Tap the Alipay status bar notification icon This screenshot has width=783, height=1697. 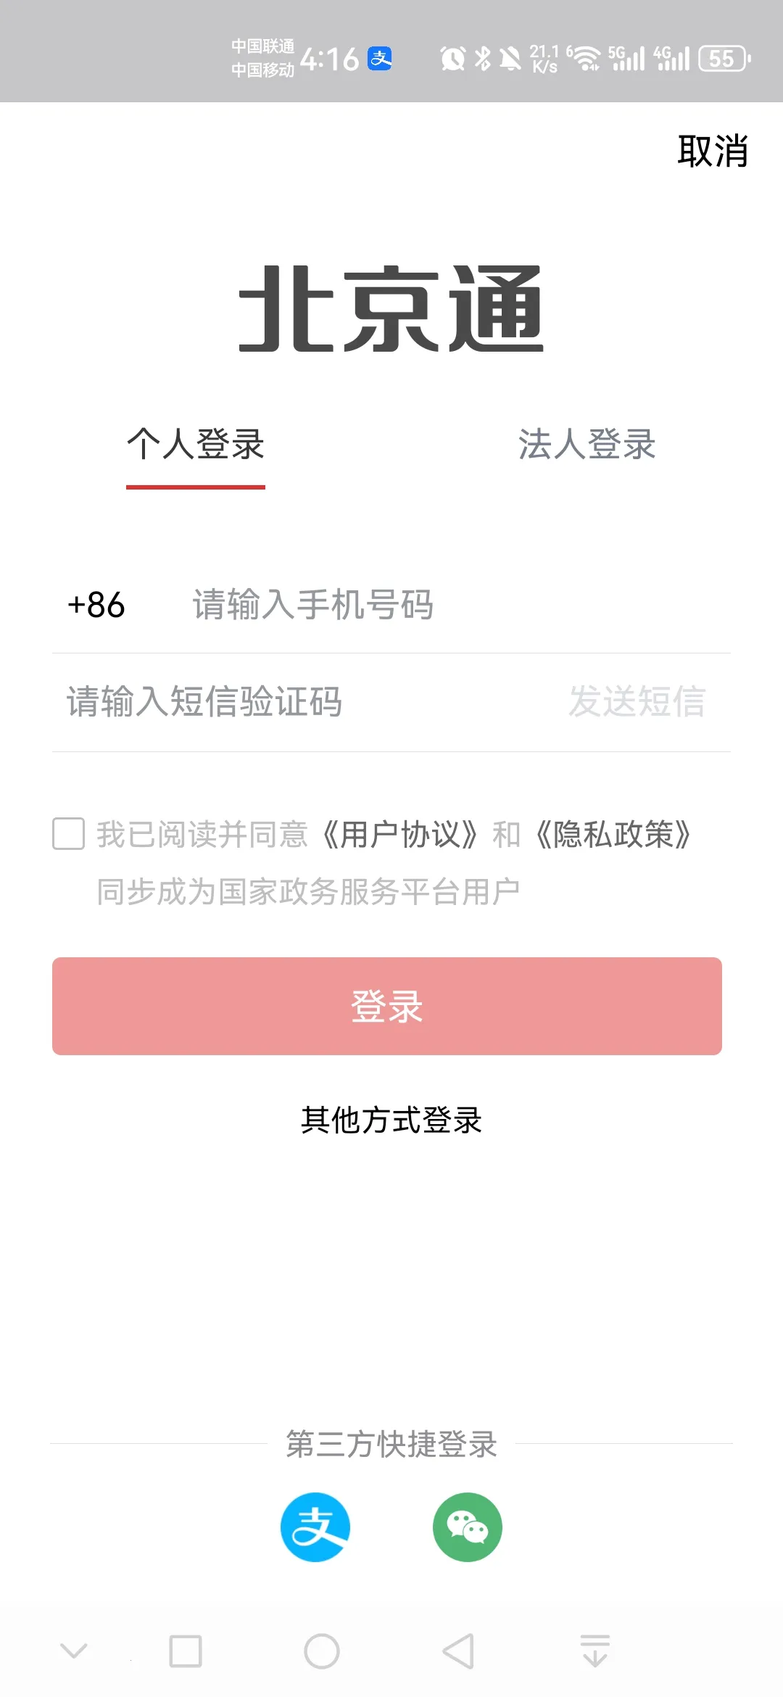(380, 58)
